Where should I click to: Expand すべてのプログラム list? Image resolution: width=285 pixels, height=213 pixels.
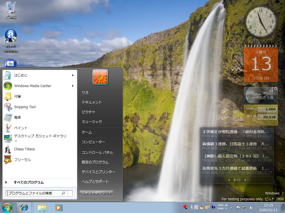pyautogui.click(x=28, y=182)
